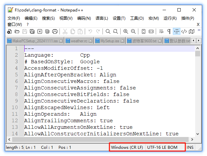This screenshot has width=207, height=156.
Task: Click the vertical scrollbar down arrow
Action: pos(197,134)
